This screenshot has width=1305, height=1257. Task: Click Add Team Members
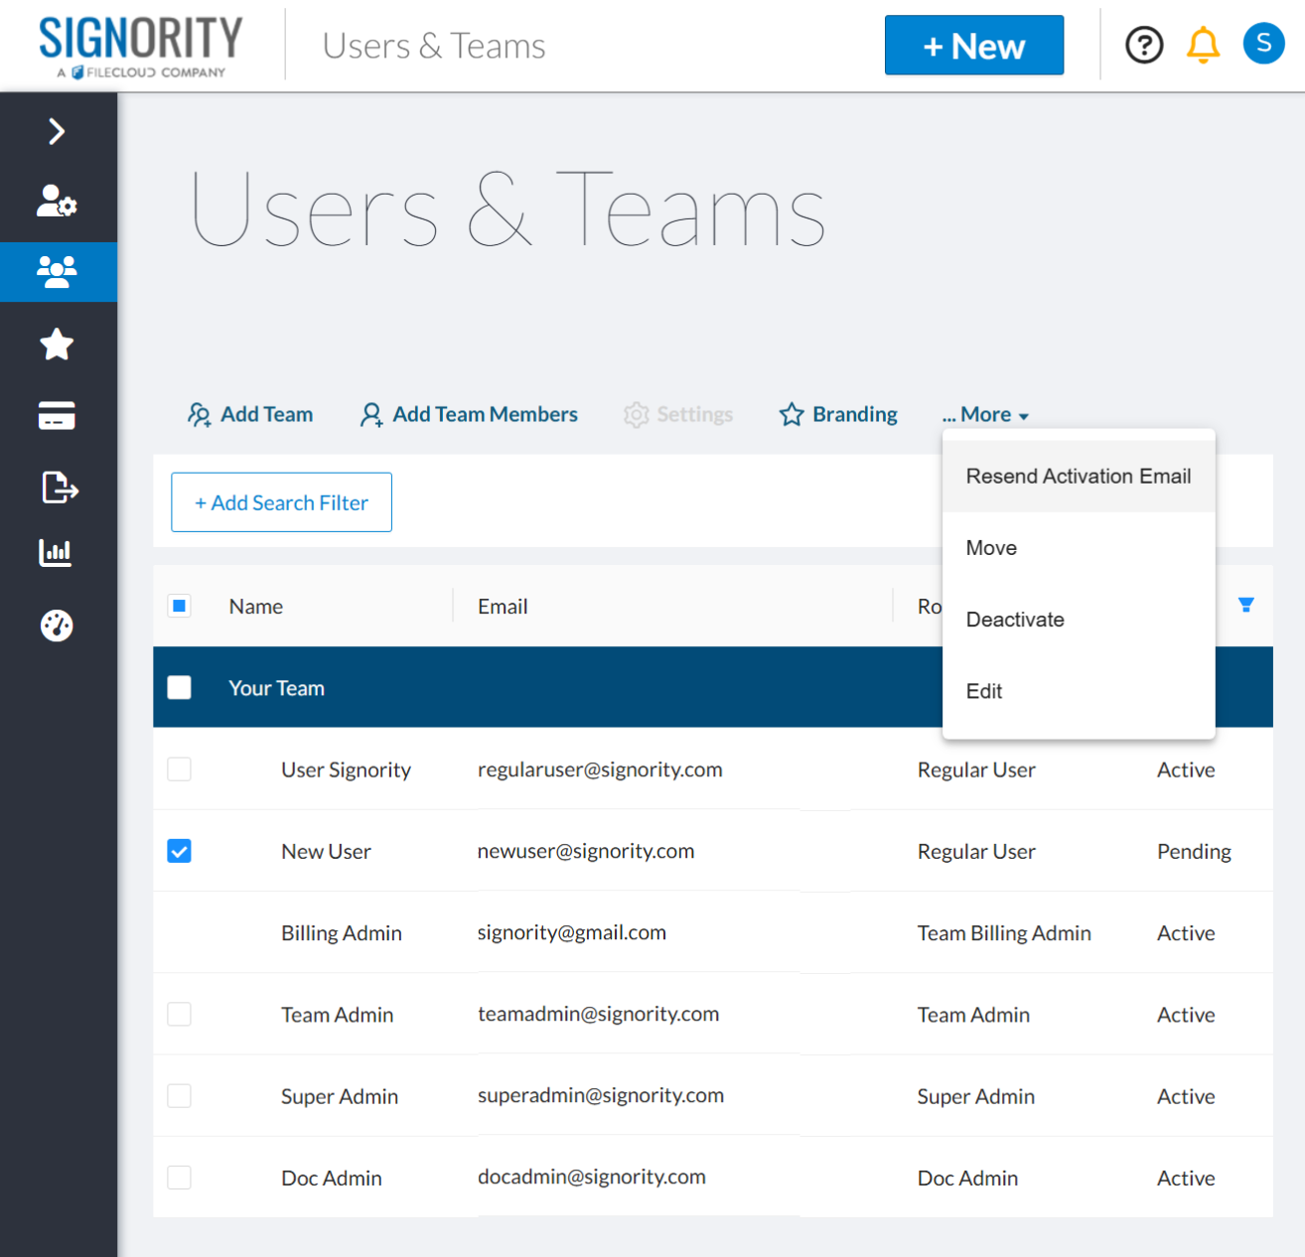click(469, 414)
